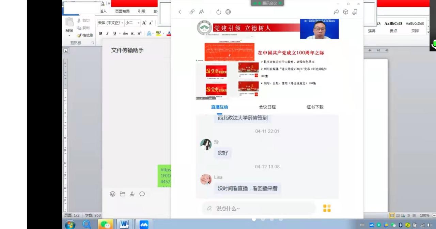Open the 页面布局 ribbon tab
The image size is (436, 229).
coord(122,11)
